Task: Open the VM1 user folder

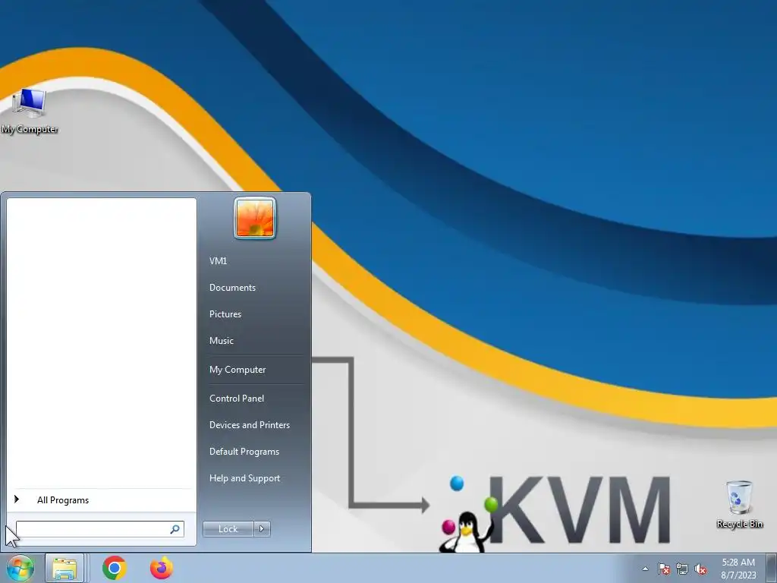Action: pyautogui.click(x=218, y=261)
